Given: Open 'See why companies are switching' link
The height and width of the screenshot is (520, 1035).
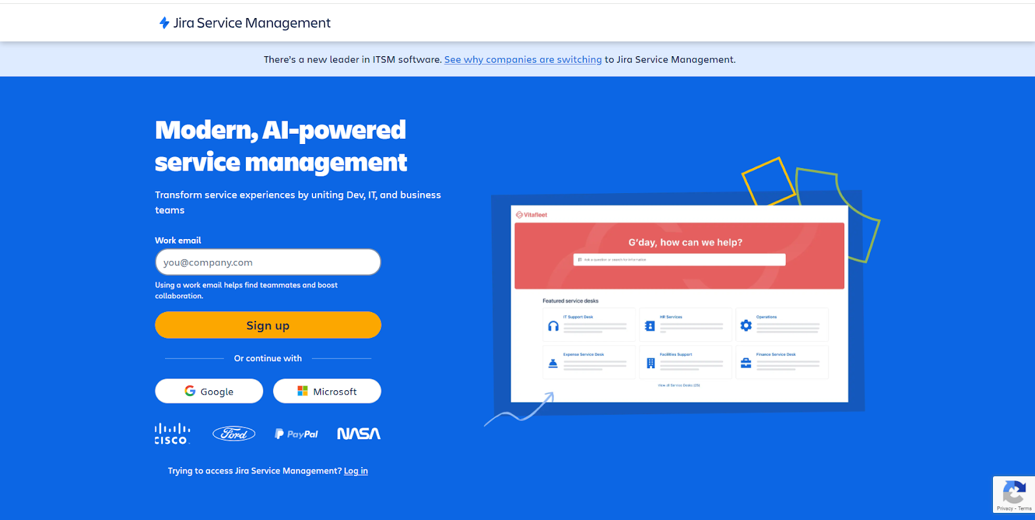Looking at the screenshot, I should click(x=523, y=59).
